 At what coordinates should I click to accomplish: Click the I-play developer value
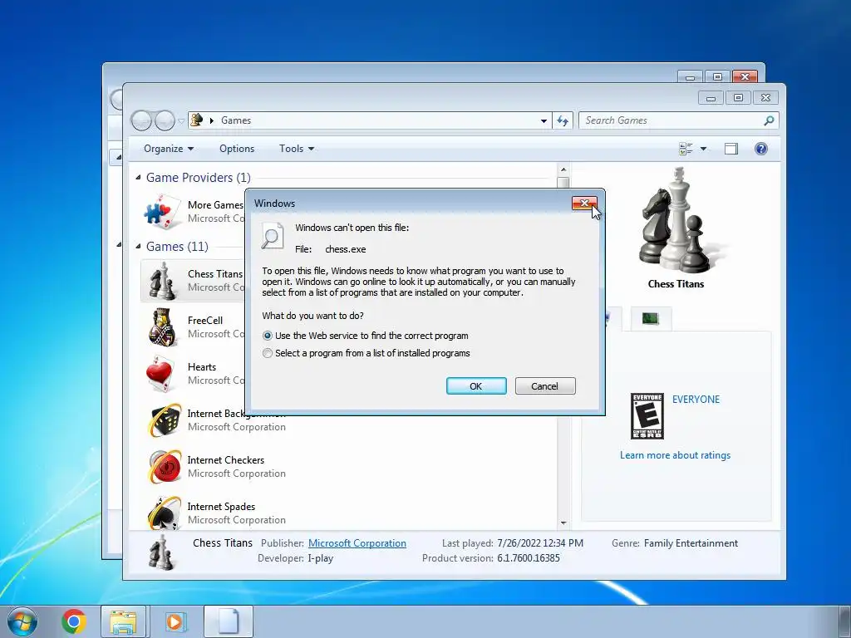pyautogui.click(x=320, y=558)
